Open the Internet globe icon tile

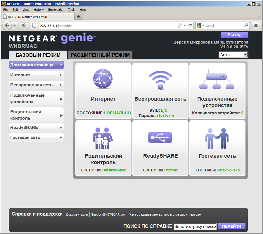103,79
